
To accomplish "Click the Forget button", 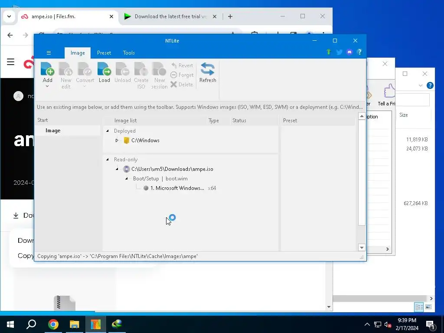I will (182, 75).
